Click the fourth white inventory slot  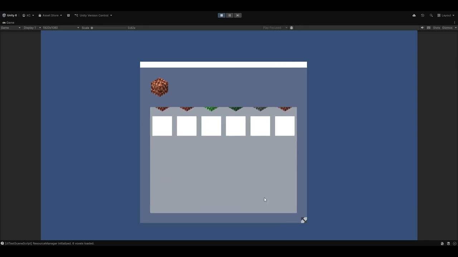[x=236, y=126]
